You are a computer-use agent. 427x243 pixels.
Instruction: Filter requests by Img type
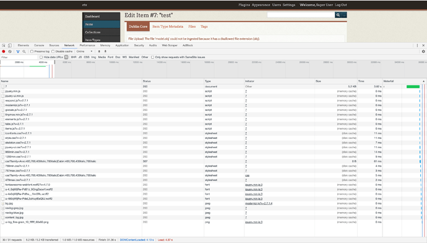pos(93,57)
